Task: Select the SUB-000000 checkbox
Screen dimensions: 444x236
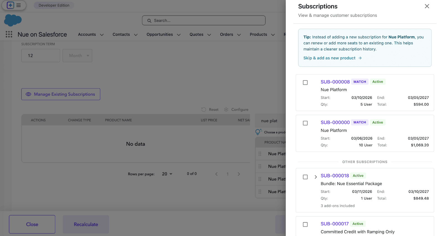Action: coord(305,123)
